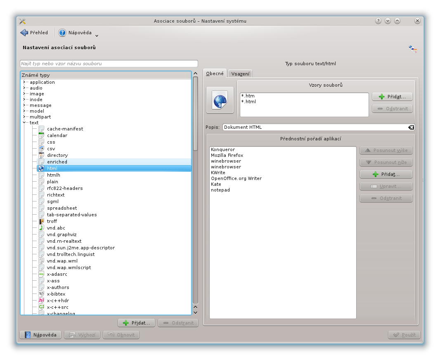Expand the image type category

point(24,94)
